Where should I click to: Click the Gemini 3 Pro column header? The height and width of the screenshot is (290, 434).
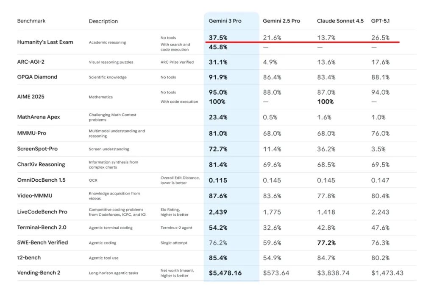pyautogui.click(x=225, y=21)
